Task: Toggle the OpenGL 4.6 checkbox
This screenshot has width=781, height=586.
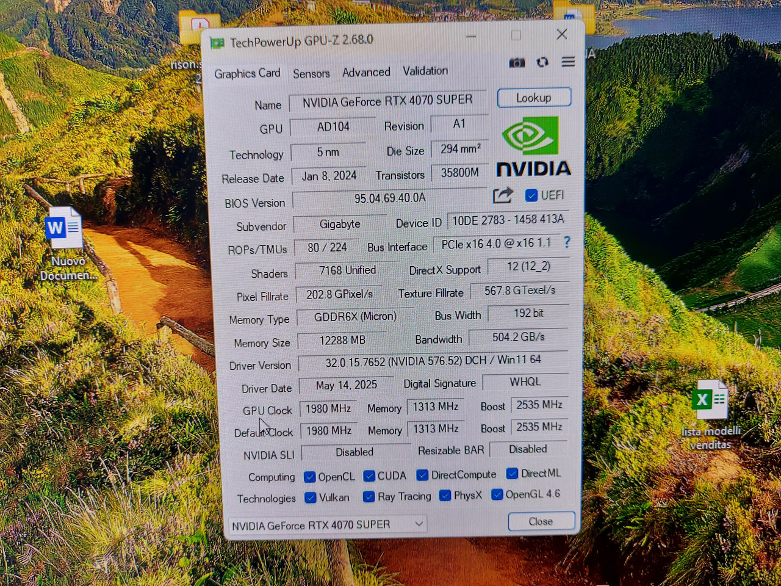Action: click(497, 494)
